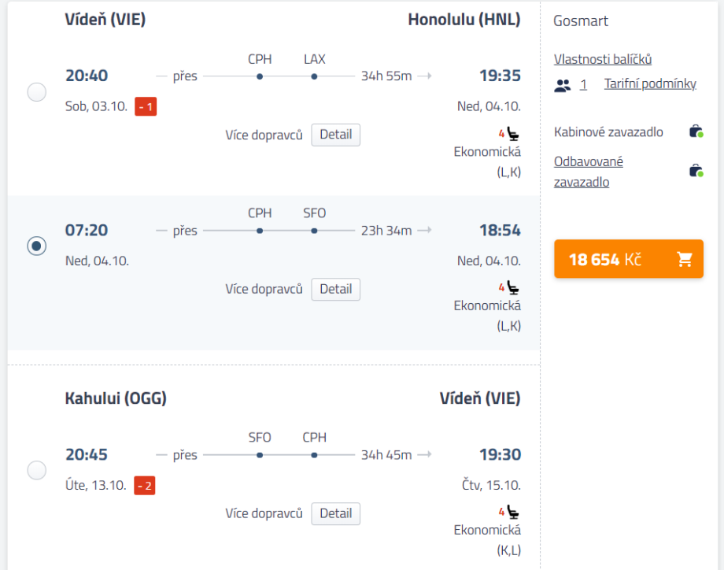Select the 07:20 departure via CPH and SFO
Screen dimensions: 724x570
[x=37, y=246]
